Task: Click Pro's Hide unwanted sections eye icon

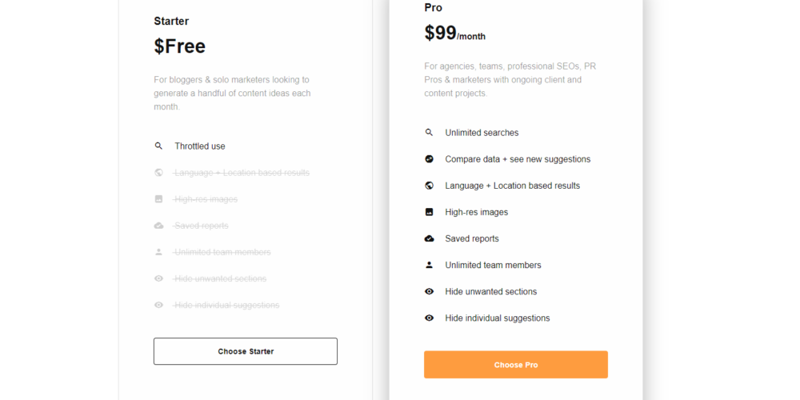Action: [x=429, y=291]
